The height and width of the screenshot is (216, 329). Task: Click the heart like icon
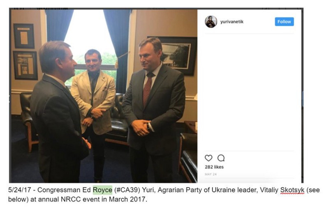click(x=209, y=158)
